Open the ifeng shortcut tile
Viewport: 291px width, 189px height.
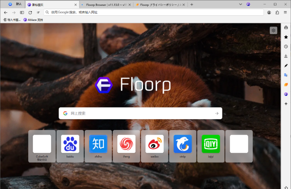(x=126, y=146)
